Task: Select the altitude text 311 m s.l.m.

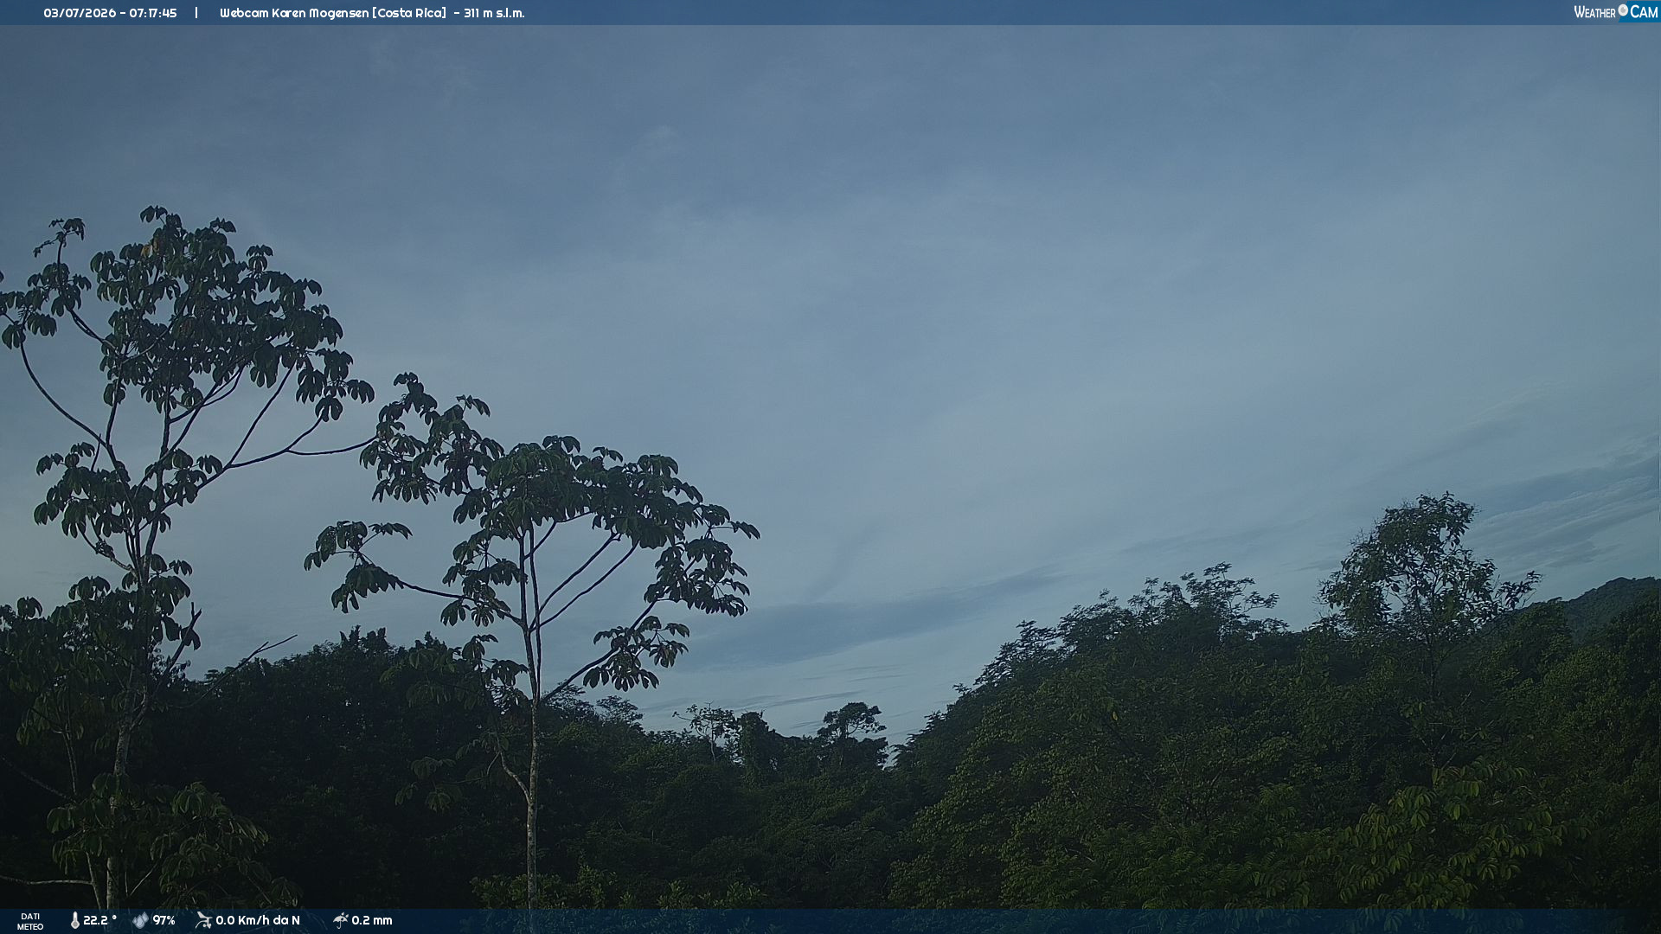Action: click(494, 13)
